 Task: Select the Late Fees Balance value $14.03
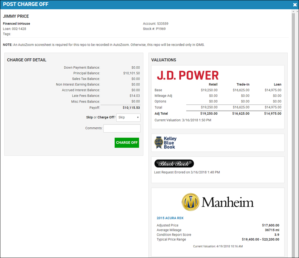coord(135,96)
